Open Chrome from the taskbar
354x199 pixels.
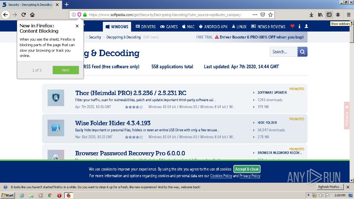(50, 195)
